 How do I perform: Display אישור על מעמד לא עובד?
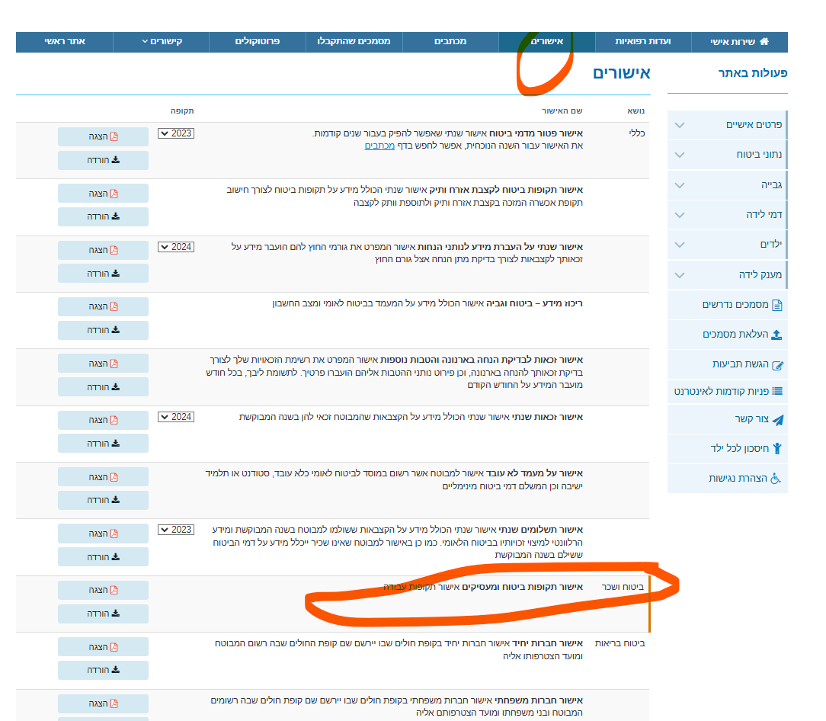pyautogui.click(x=104, y=477)
